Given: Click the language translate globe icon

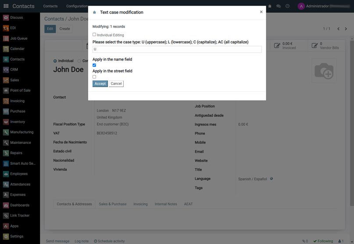Looking at the screenshot, I should coord(272,179).
